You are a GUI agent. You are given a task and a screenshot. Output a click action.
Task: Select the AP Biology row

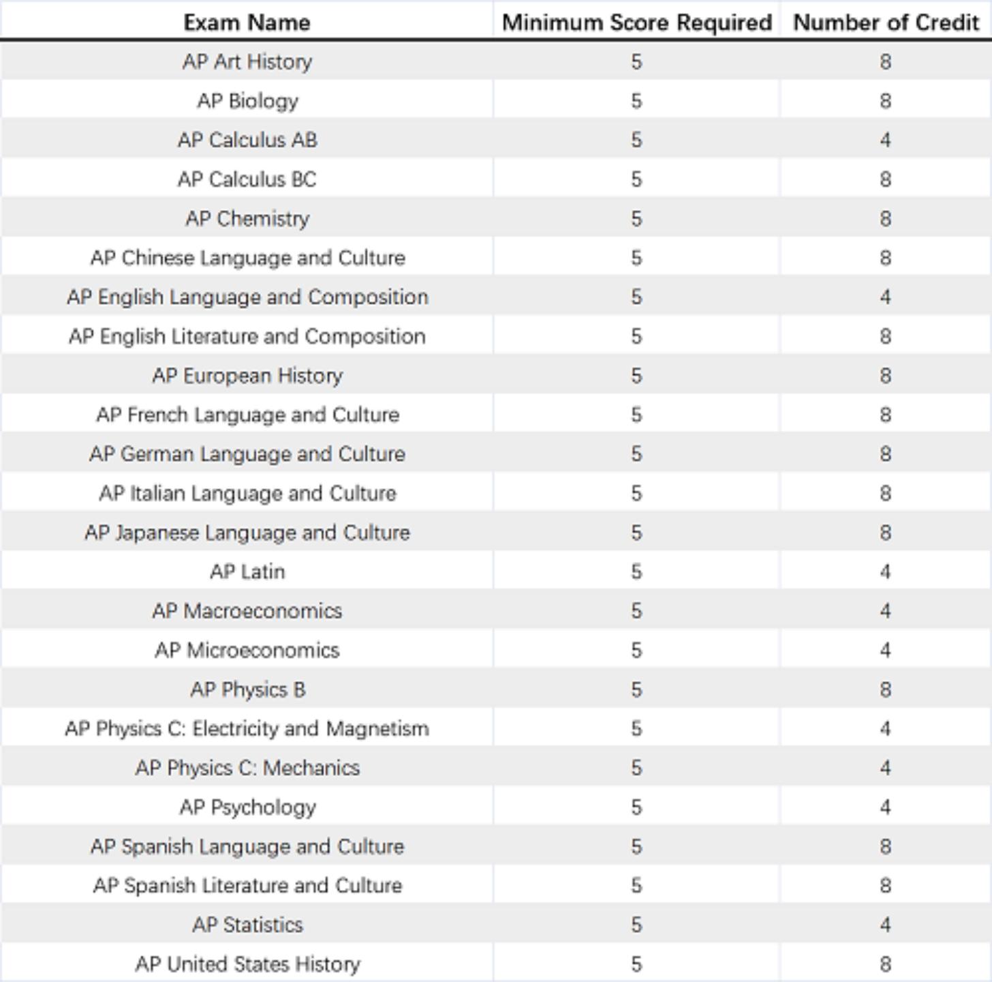click(247, 100)
